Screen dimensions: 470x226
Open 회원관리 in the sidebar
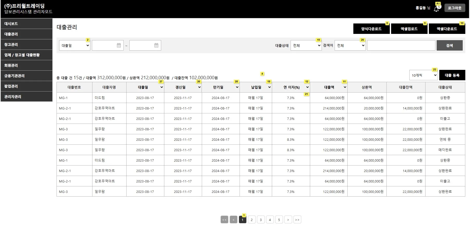pos(27,65)
